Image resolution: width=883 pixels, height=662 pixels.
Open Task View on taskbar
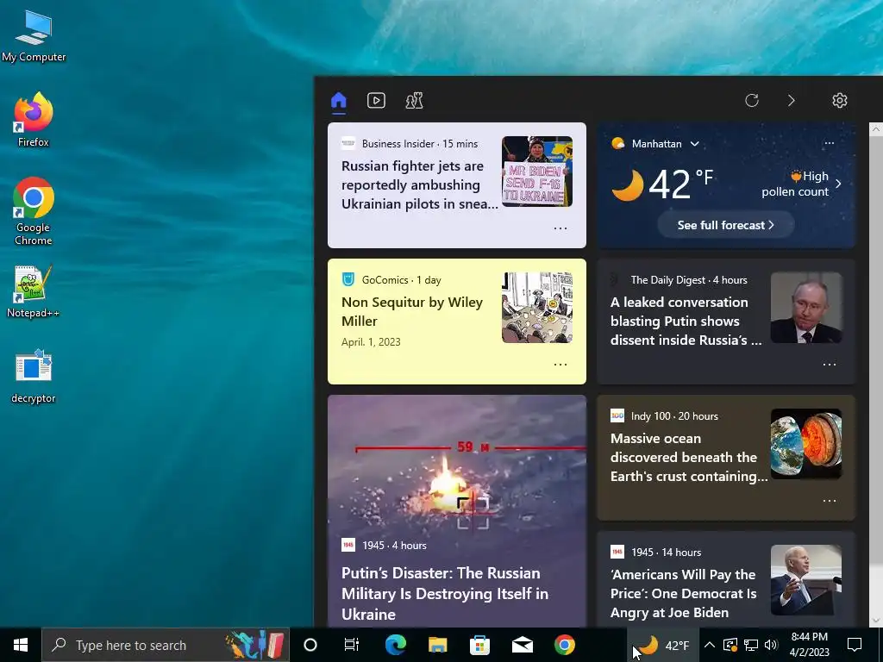coord(352,645)
